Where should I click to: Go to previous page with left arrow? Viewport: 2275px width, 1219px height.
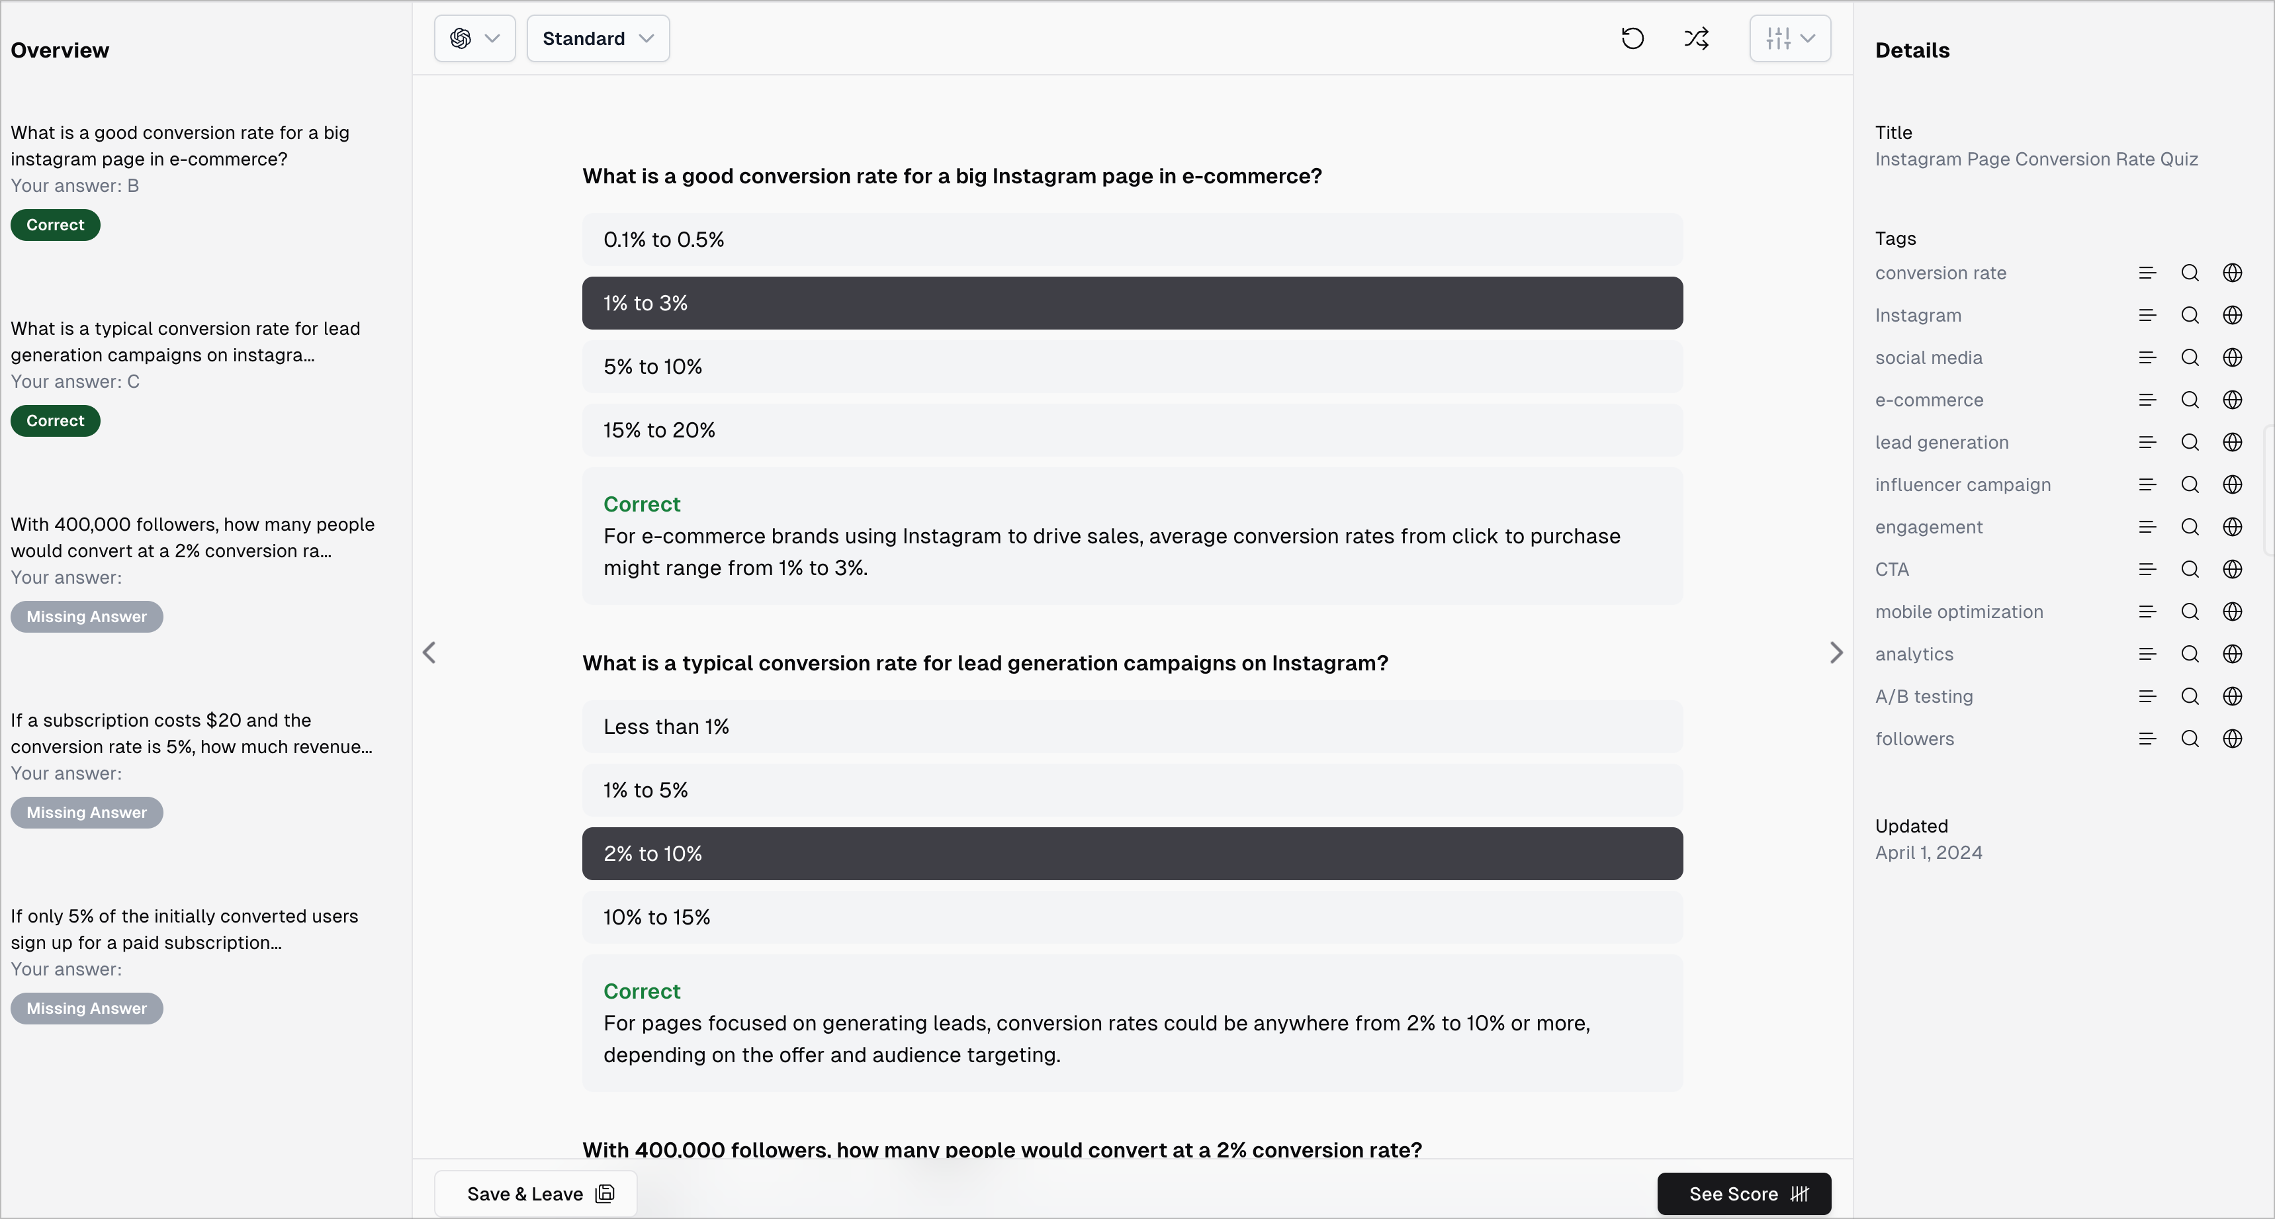pos(429,653)
